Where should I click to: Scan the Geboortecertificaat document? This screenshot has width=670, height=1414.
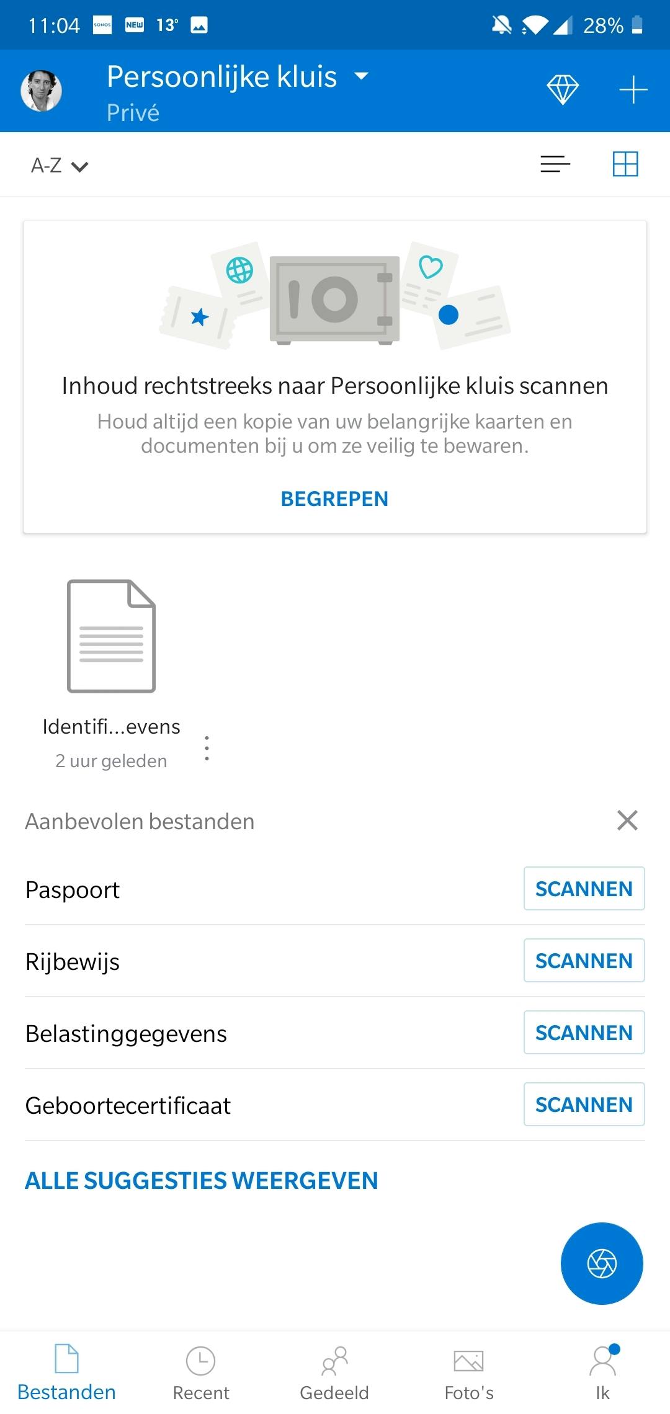pos(584,1105)
